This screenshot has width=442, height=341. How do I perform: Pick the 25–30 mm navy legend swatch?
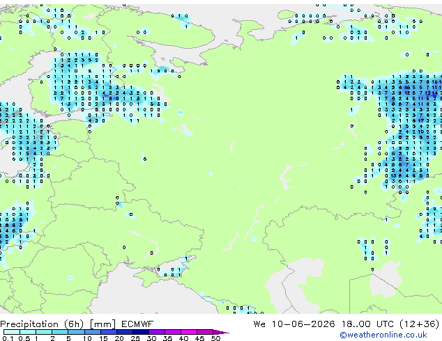(140, 332)
